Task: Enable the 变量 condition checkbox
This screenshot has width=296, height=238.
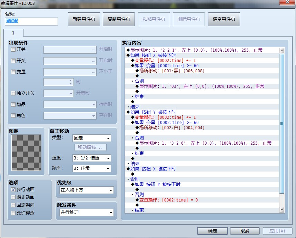Action: pyautogui.click(x=13, y=72)
